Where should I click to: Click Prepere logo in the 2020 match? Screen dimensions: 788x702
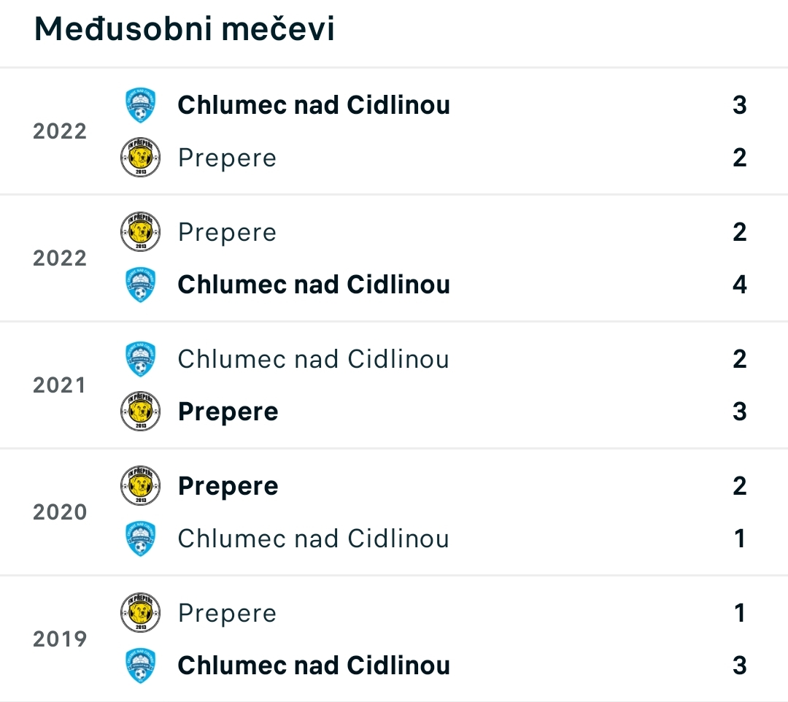pos(140,485)
